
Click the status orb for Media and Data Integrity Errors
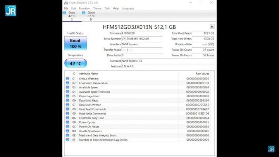[67, 135]
